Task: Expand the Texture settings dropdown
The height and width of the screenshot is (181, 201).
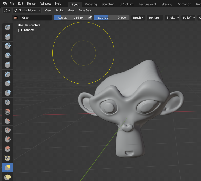Action: [x=155, y=18]
